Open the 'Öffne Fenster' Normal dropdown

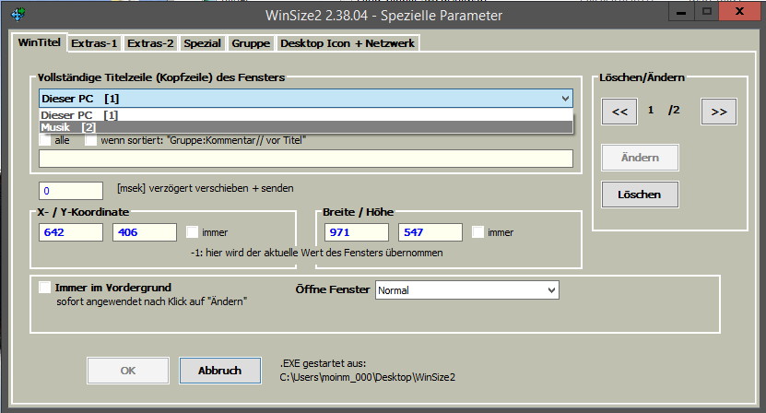click(x=467, y=290)
